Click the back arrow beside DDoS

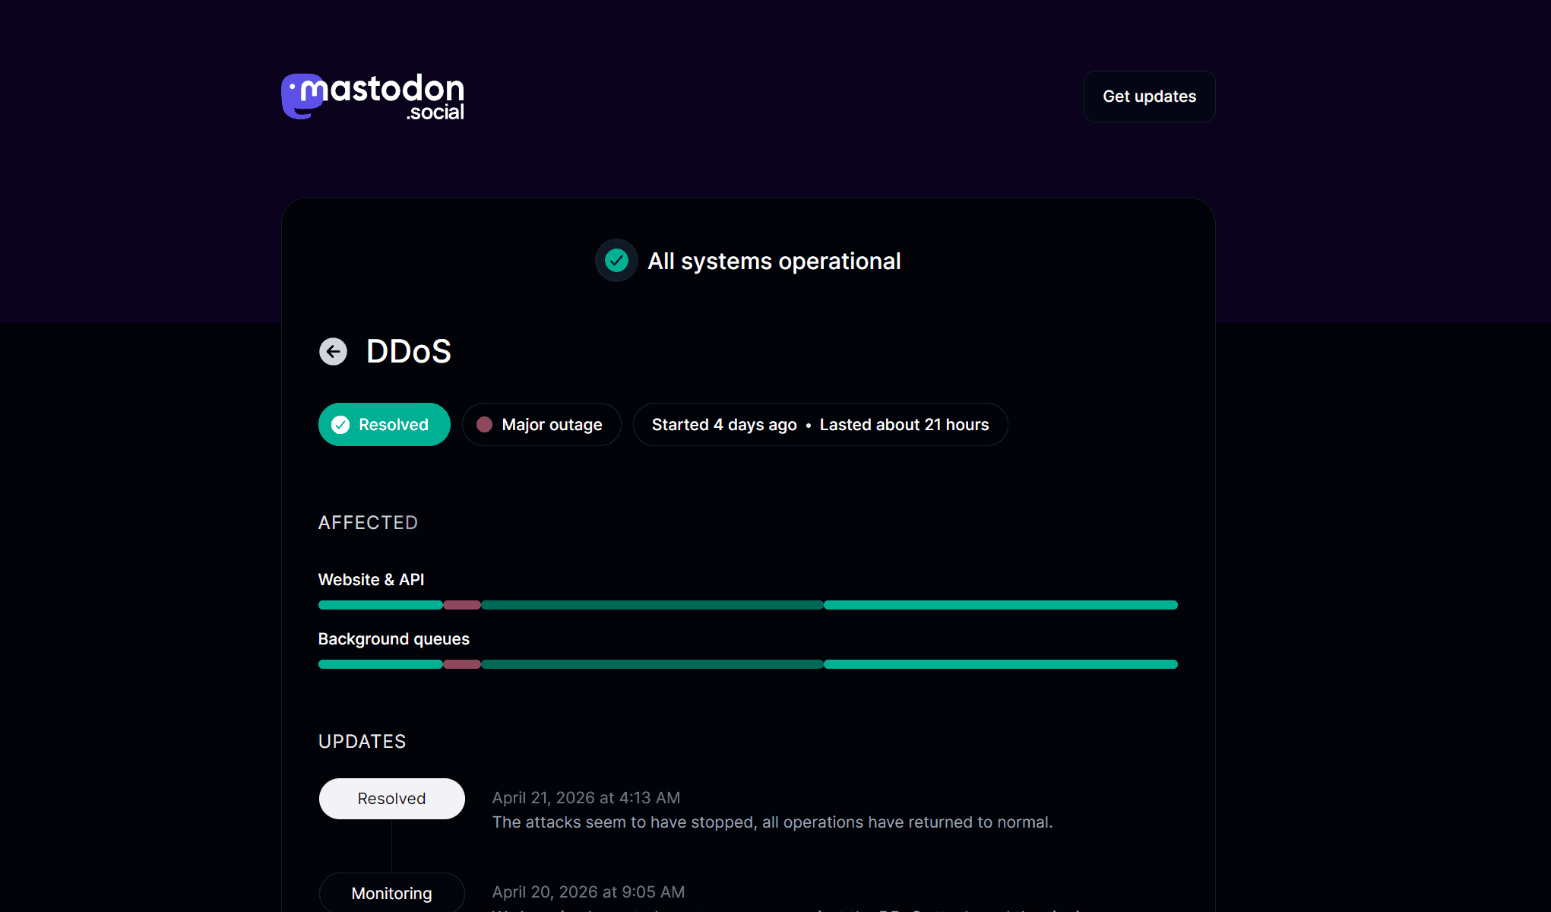click(x=333, y=351)
